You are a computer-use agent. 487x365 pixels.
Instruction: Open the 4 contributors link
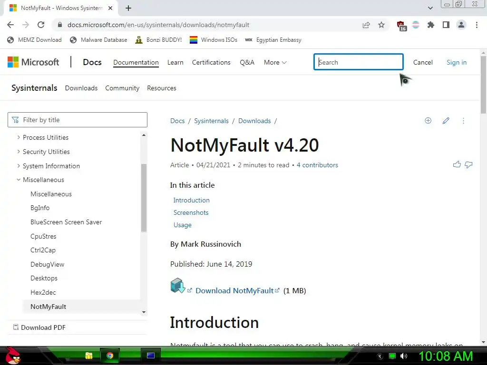point(317,165)
